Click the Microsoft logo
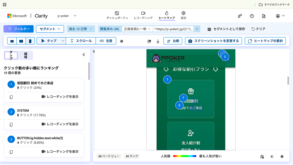The height and width of the screenshot is (165, 293). click(x=17, y=16)
